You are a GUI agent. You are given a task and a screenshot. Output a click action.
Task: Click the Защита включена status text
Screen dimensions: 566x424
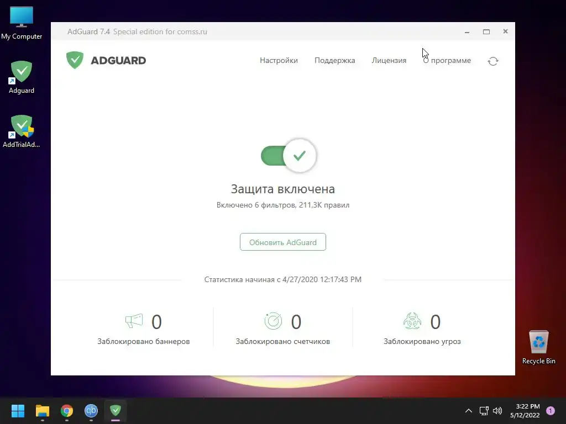tap(282, 189)
